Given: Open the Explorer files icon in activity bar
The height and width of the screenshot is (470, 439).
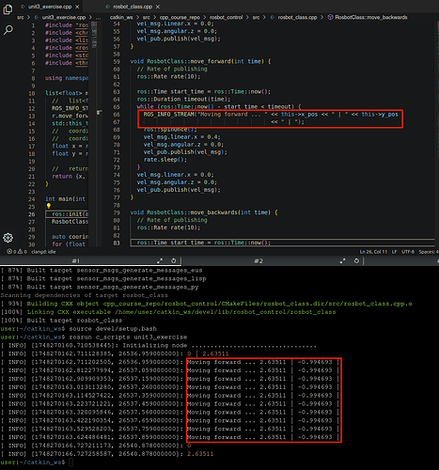Looking at the screenshot, I should (8, 9).
